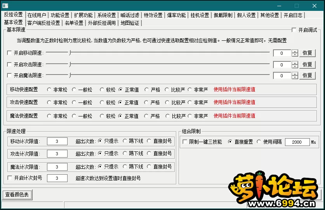
Task: Click 使用插件当前限速值 in 移动快速配置 row
Action: (235, 90)
